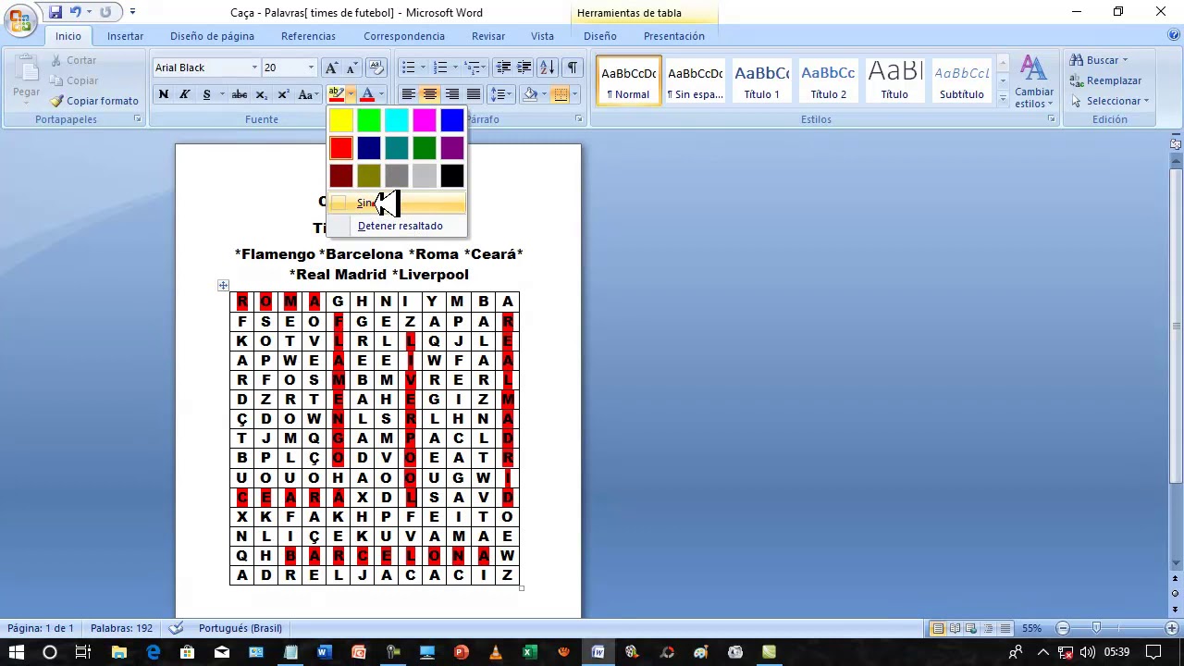Screen dimensions: 1184x666
Task: Click the zoom slider handle
Action: (x=1097, y=628)
